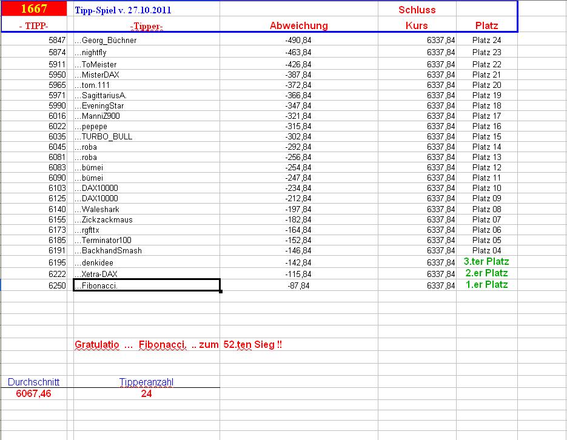
Task: Click the 'Durchschnitt' label
Action: click(33, 382)
